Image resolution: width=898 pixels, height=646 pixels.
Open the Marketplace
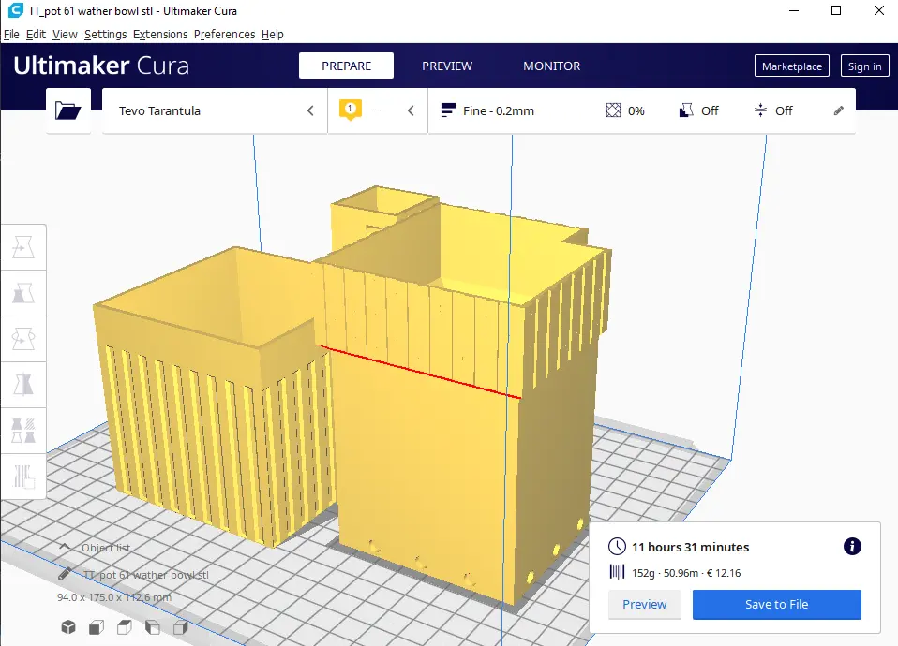pos(791,66)
